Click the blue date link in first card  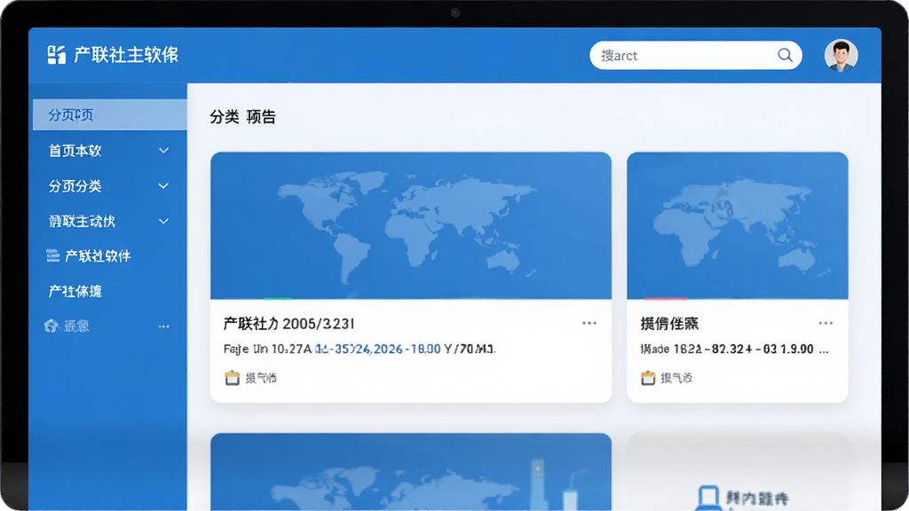coord(378,350)
